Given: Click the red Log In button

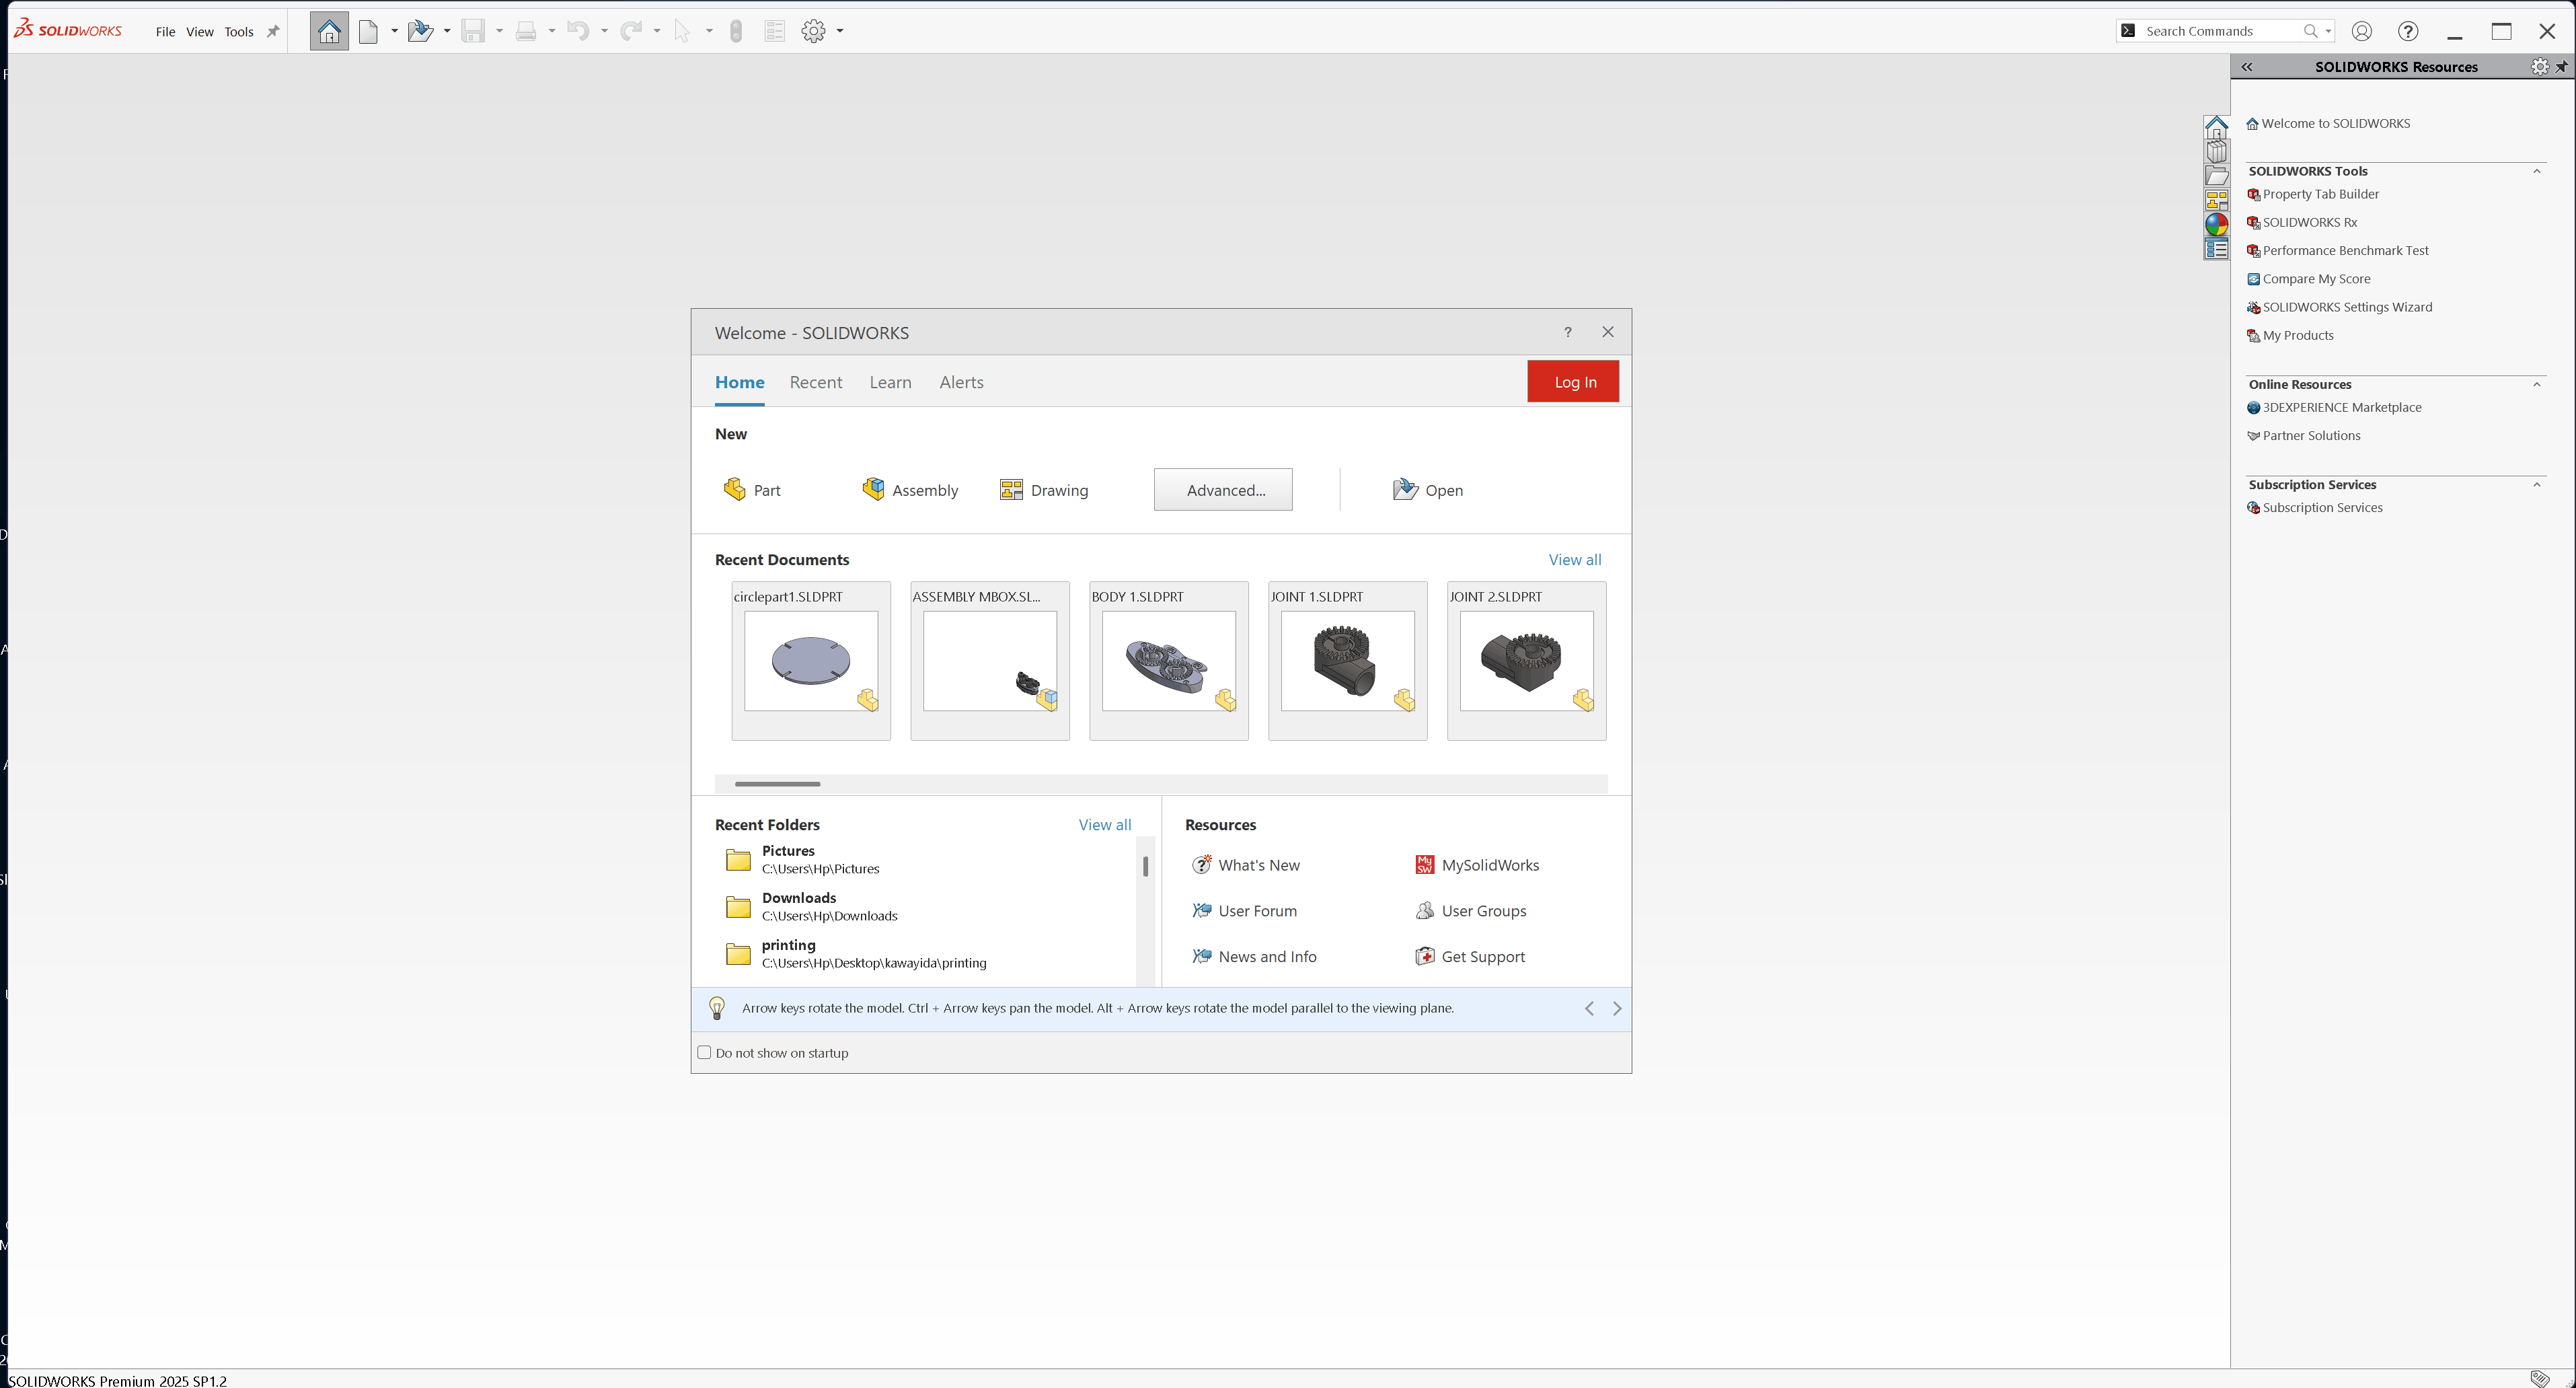Looking at the screenshot, I should pyautogui.click(x=1573, y=382).
